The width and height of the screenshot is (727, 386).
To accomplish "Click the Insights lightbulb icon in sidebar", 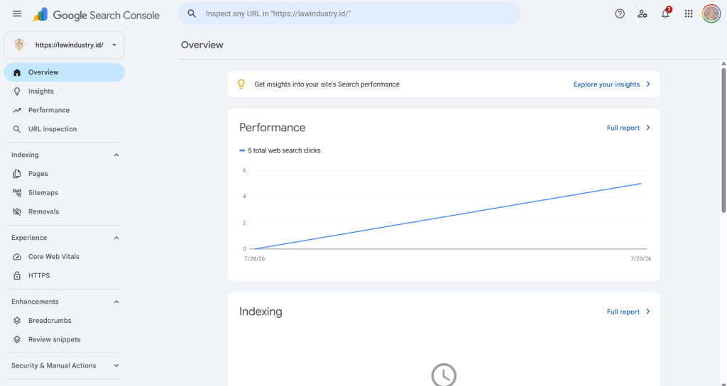I will (x=17, y=92).
